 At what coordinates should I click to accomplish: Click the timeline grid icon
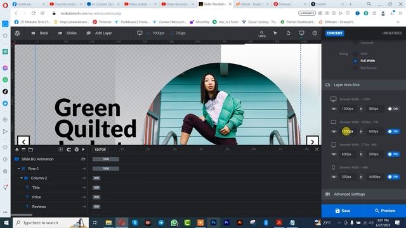click(x=61, y=149)
